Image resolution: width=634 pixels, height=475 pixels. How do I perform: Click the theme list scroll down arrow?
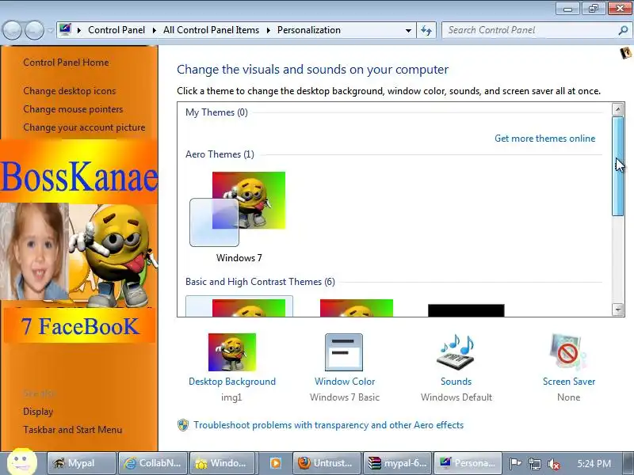618,310
